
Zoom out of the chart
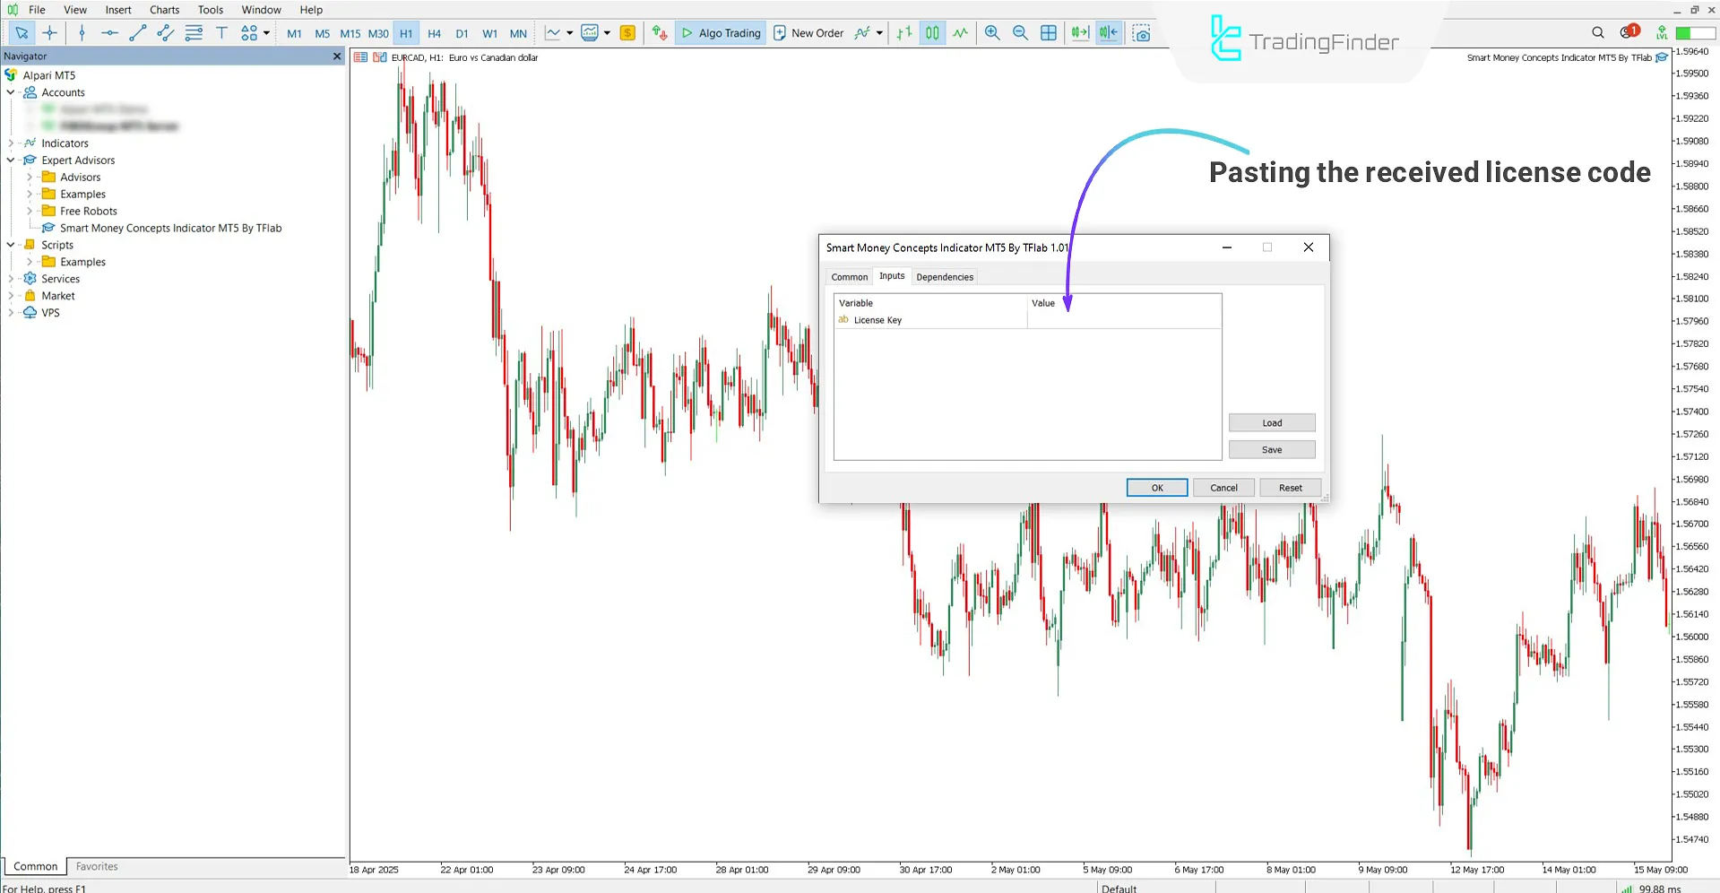tap(1020, 33)
